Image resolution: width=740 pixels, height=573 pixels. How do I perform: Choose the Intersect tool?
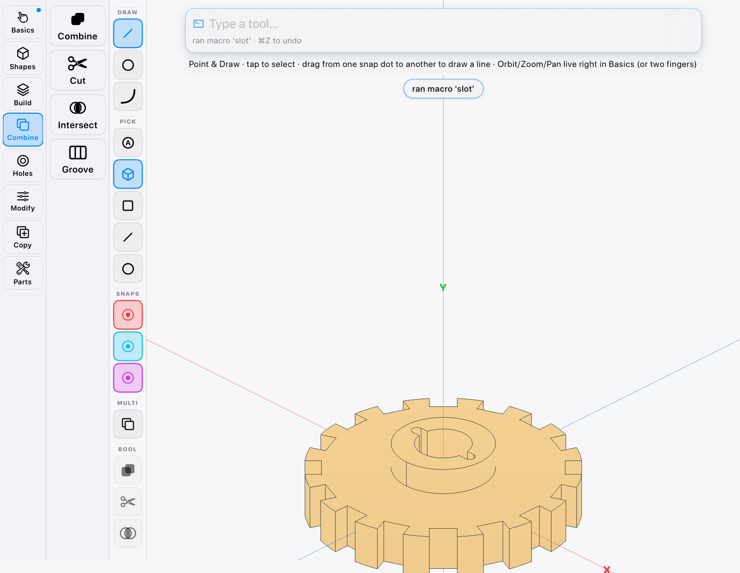78,115
